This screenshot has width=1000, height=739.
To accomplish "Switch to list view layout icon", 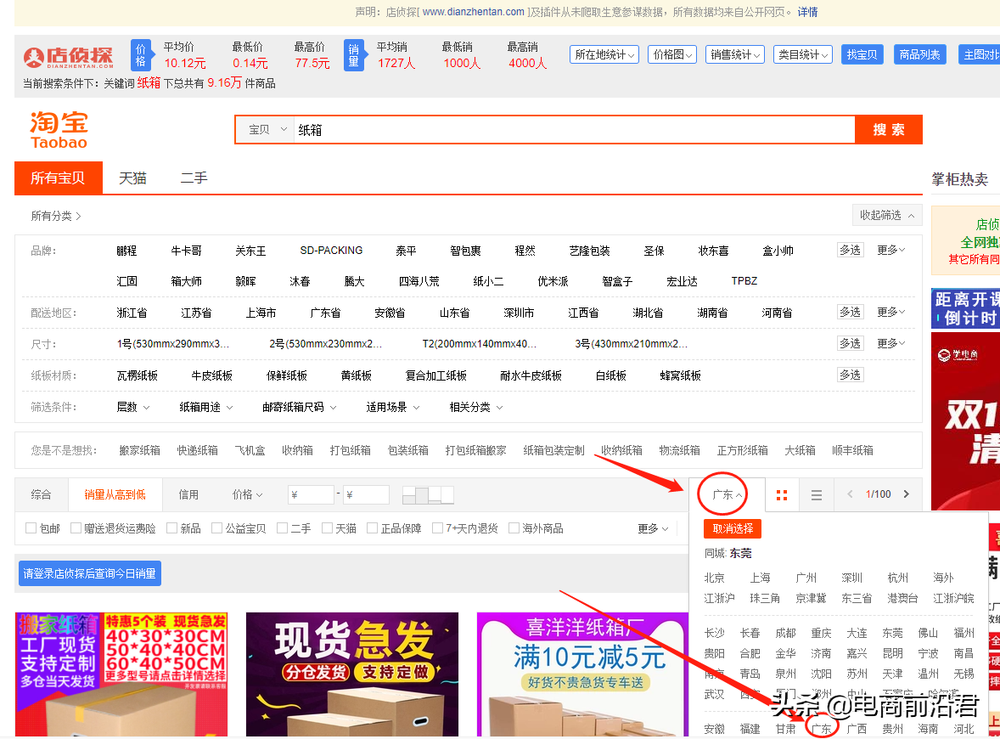I will 817,495.
